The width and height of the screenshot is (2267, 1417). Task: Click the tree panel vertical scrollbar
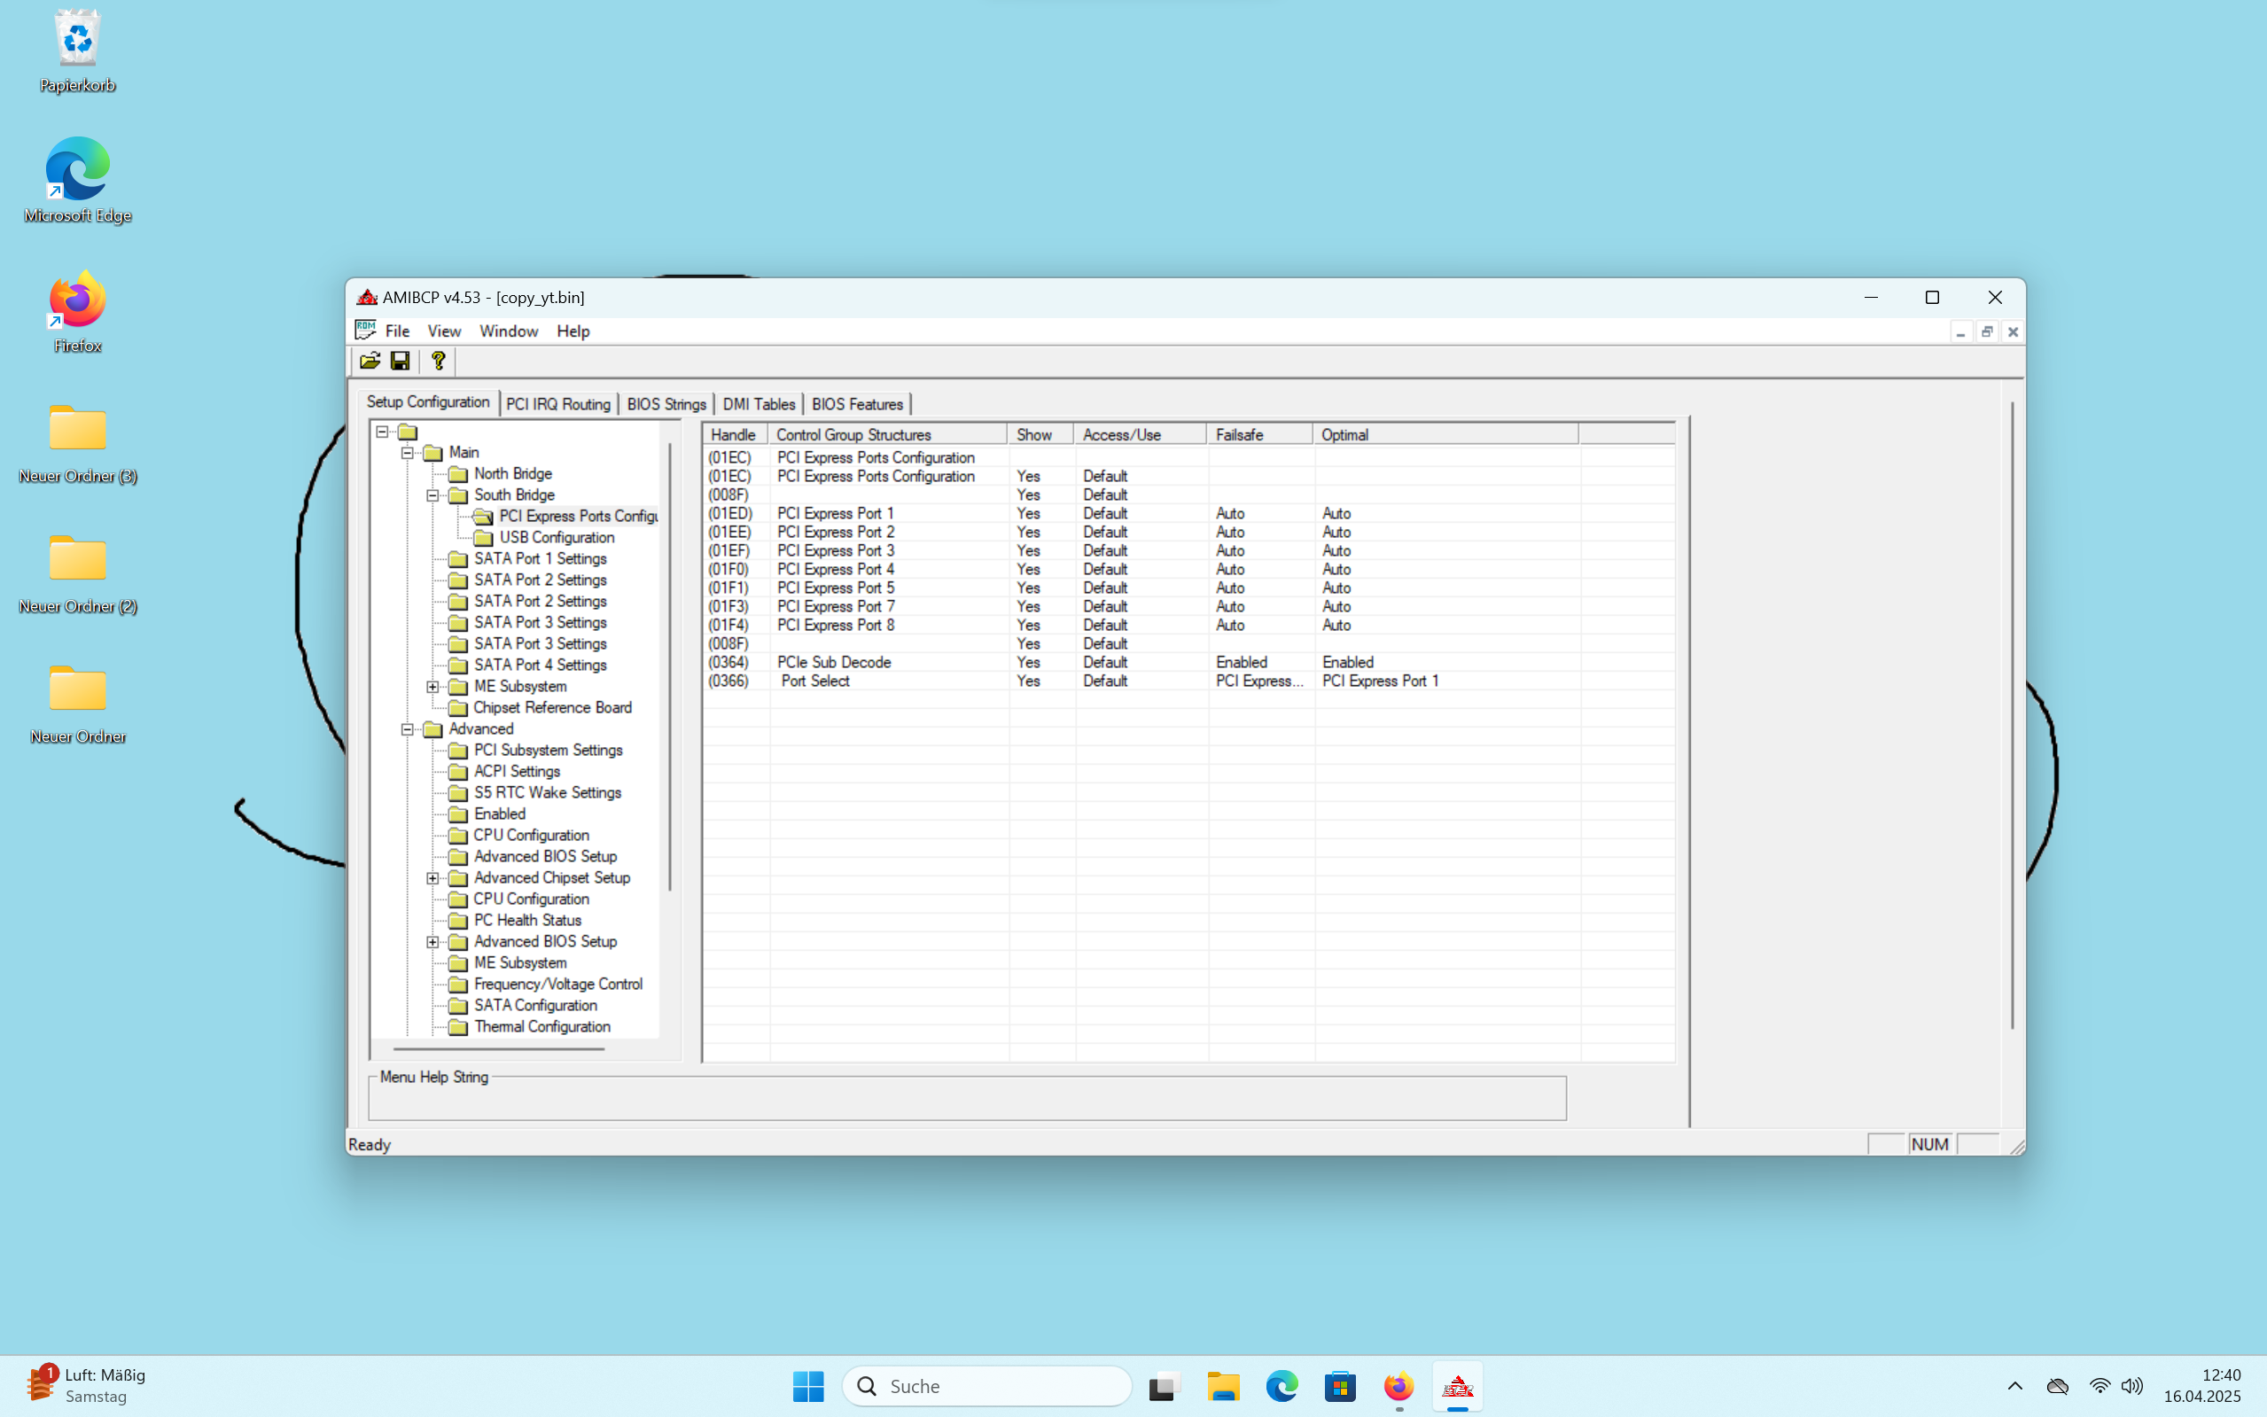[x=669, y=666]
